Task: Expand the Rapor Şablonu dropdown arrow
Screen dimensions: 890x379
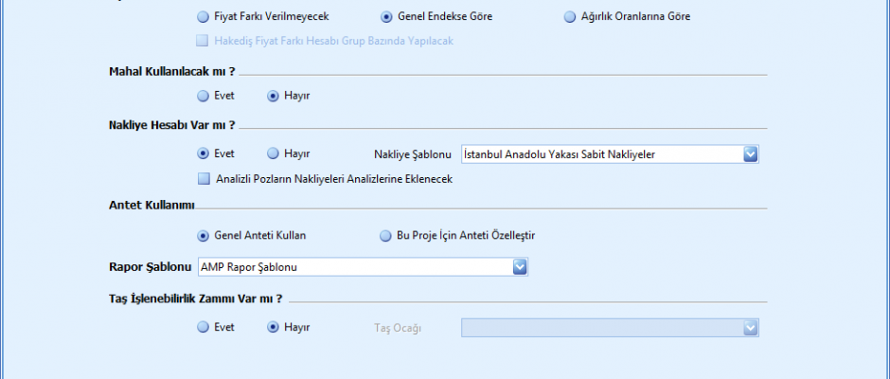Action: [519, 268]
